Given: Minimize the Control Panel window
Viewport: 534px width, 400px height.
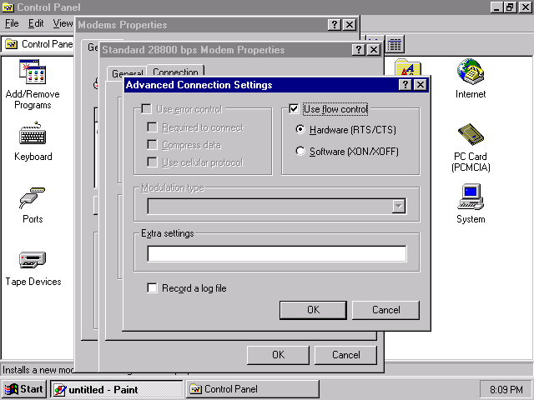Looking at the screenshot, I should tap(496, 7).
